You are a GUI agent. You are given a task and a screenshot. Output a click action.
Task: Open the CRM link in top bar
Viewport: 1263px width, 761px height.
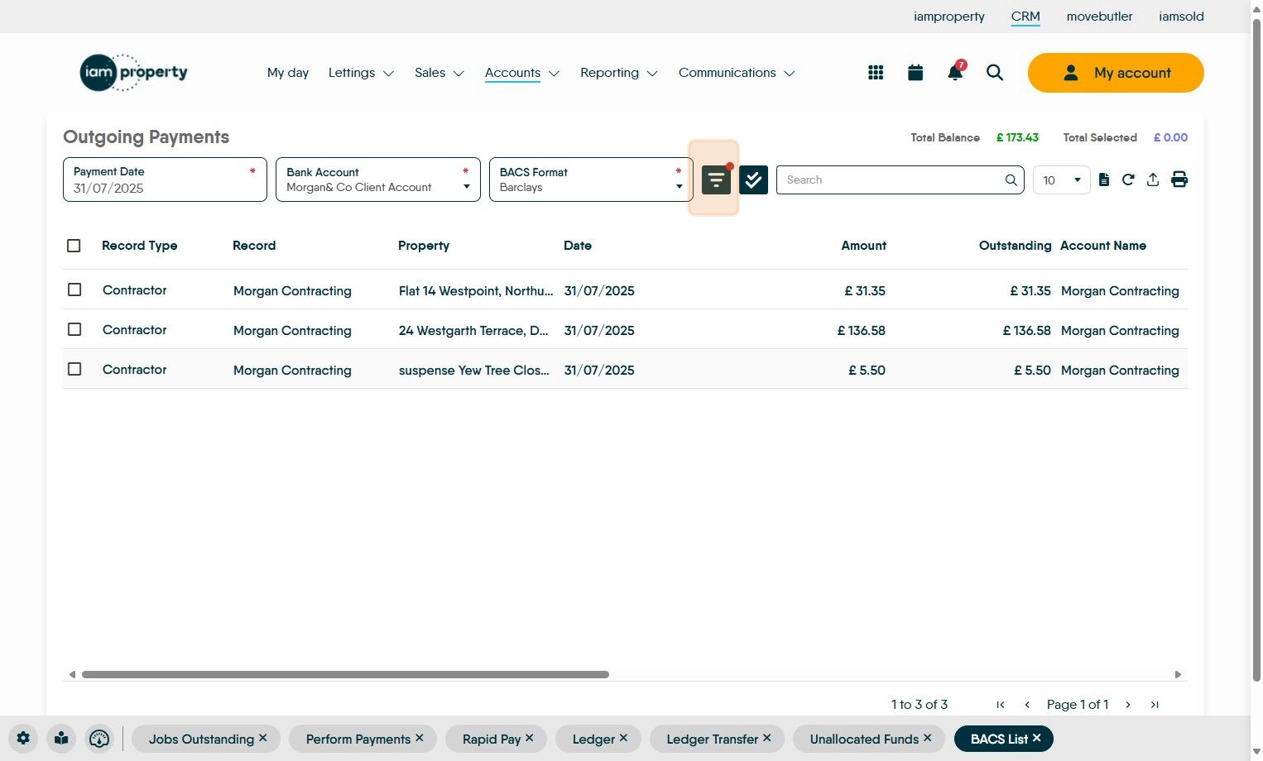tap(1025, 17)
